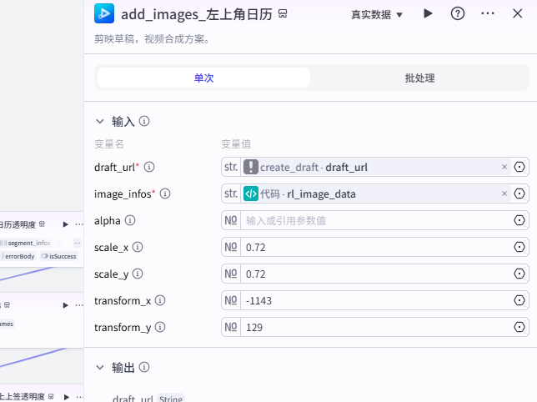Click the info icon beside 输入 heading
Screen dimensions: 537x402
click(144, 121)
